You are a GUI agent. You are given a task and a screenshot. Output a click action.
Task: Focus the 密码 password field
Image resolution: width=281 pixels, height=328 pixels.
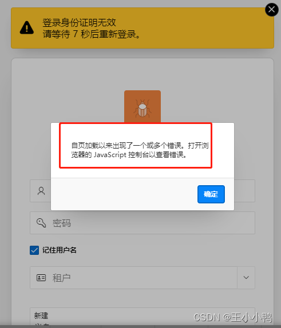tap(143, 223)
